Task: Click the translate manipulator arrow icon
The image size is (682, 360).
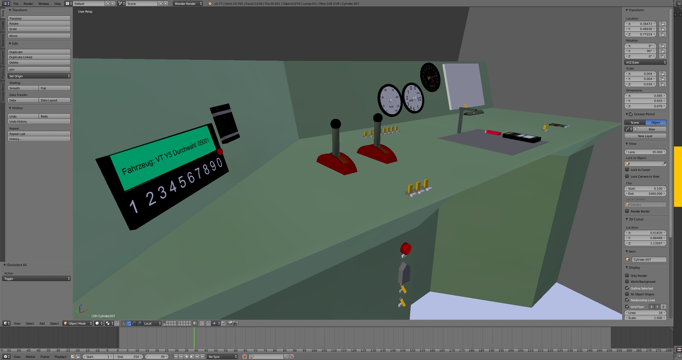Action: (129, 323)
